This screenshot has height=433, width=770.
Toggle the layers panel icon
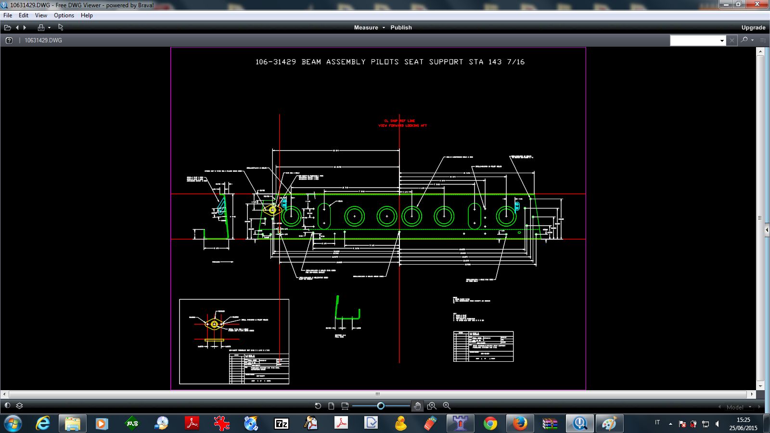click(x=20, y=406)
